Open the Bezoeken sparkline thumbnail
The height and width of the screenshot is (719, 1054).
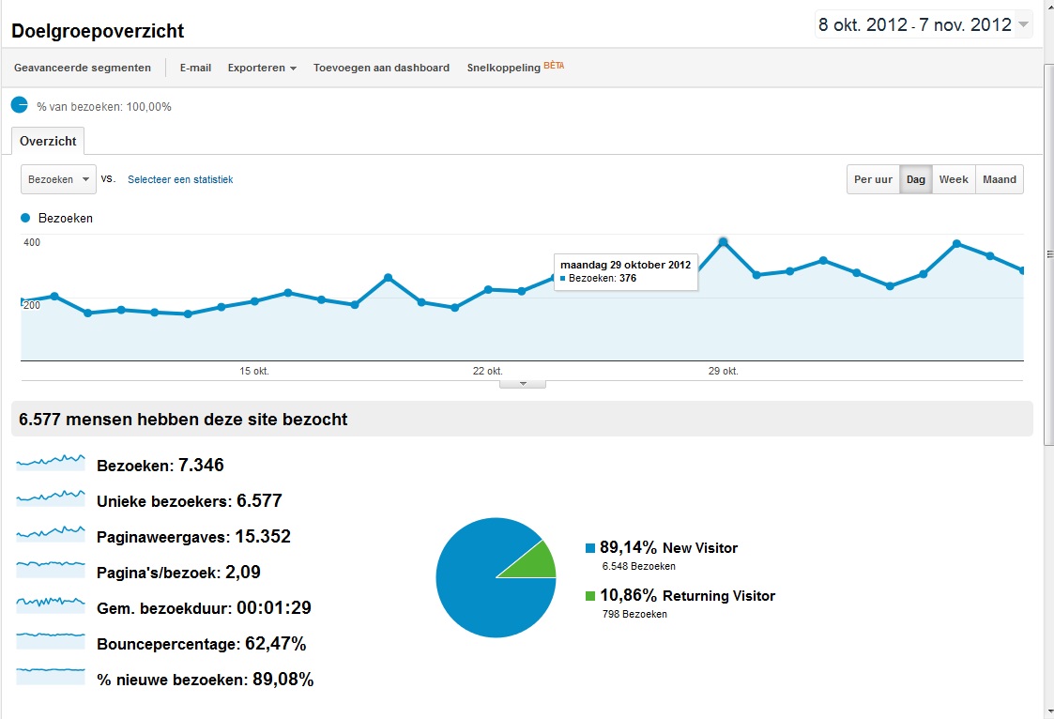pyautogui.click(x=51, y=462)
